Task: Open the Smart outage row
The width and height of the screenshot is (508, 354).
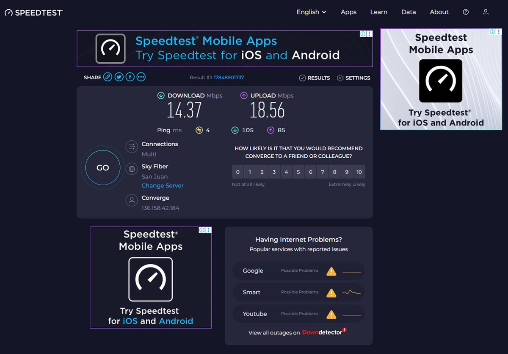Action: click(x=298, y=293)
